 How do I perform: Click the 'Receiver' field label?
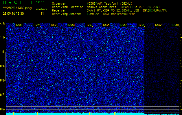pyautogui.click(x=59, y=11)
